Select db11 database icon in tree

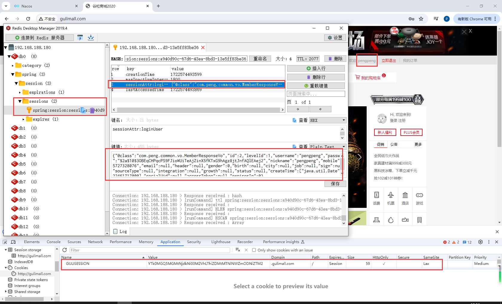click(15, 218)
